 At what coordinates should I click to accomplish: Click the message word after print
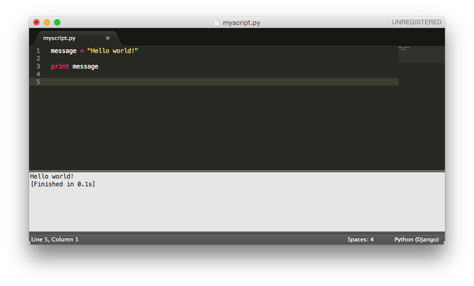(85, 67)
